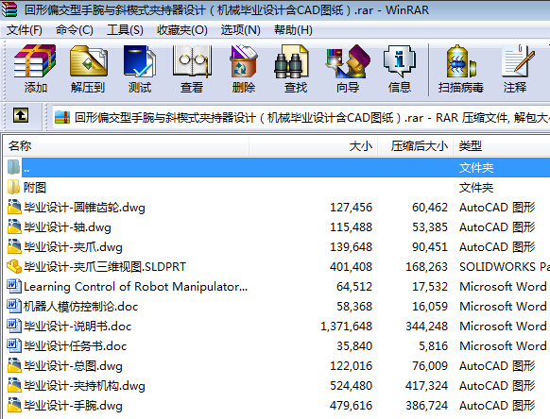The image size is (550, 419).
Task: Open the 选项(N) menu
Action: click(x=241, y=30)
